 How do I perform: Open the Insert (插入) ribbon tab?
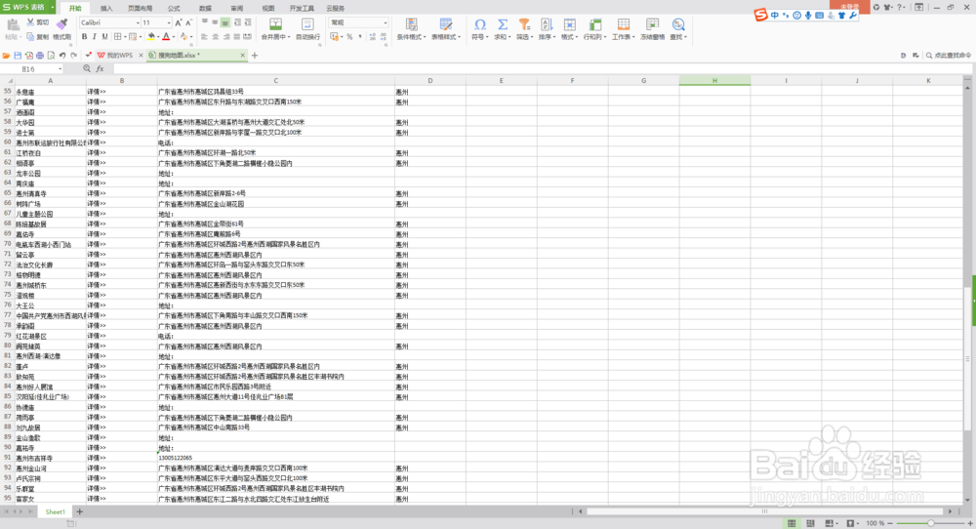point(106,8)
